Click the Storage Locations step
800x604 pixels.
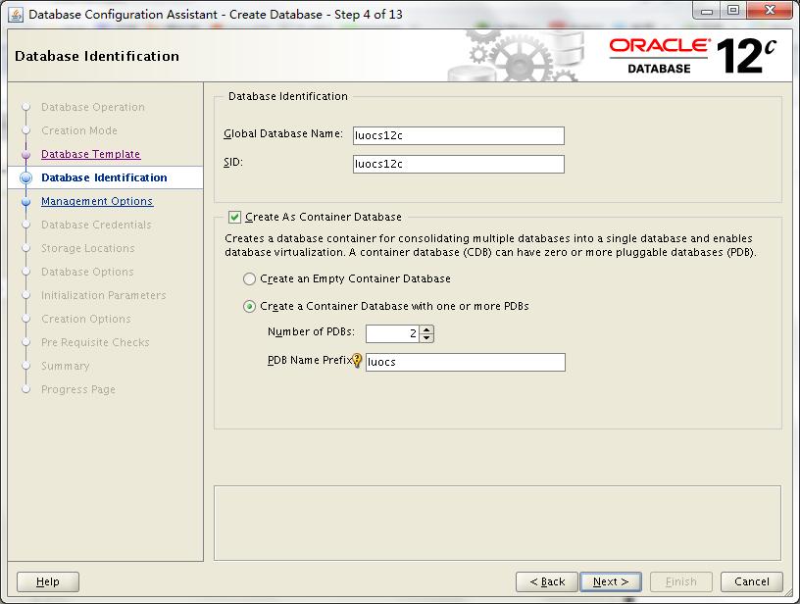coord(88,248)
